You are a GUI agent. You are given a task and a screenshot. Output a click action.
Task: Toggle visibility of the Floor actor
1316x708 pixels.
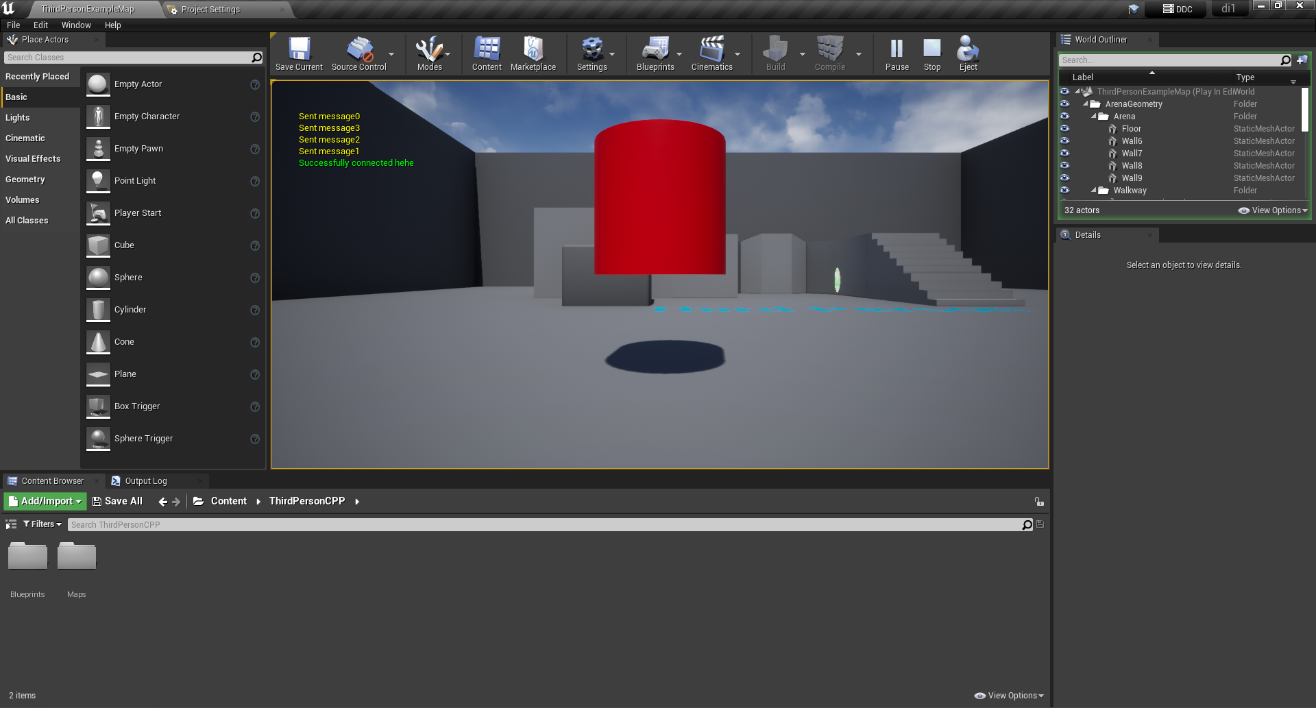1064,129
